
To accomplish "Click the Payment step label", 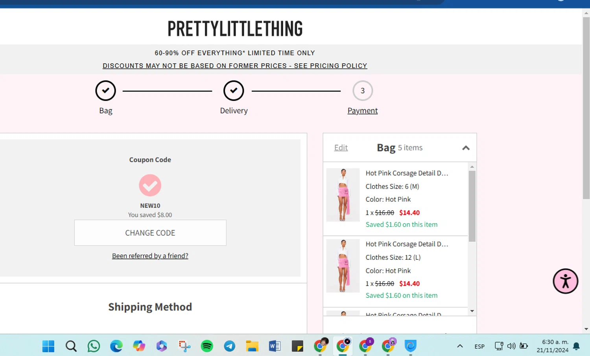I will pyautogui.click(x=363, y=110).
